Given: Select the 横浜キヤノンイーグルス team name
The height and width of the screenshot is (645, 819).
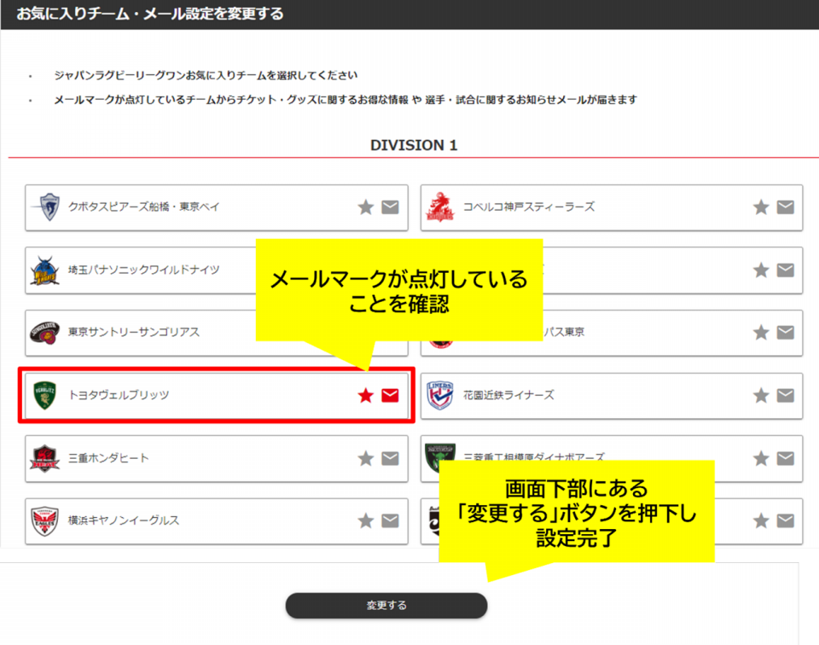Looking at the screenshot, I should pos(123,520).
